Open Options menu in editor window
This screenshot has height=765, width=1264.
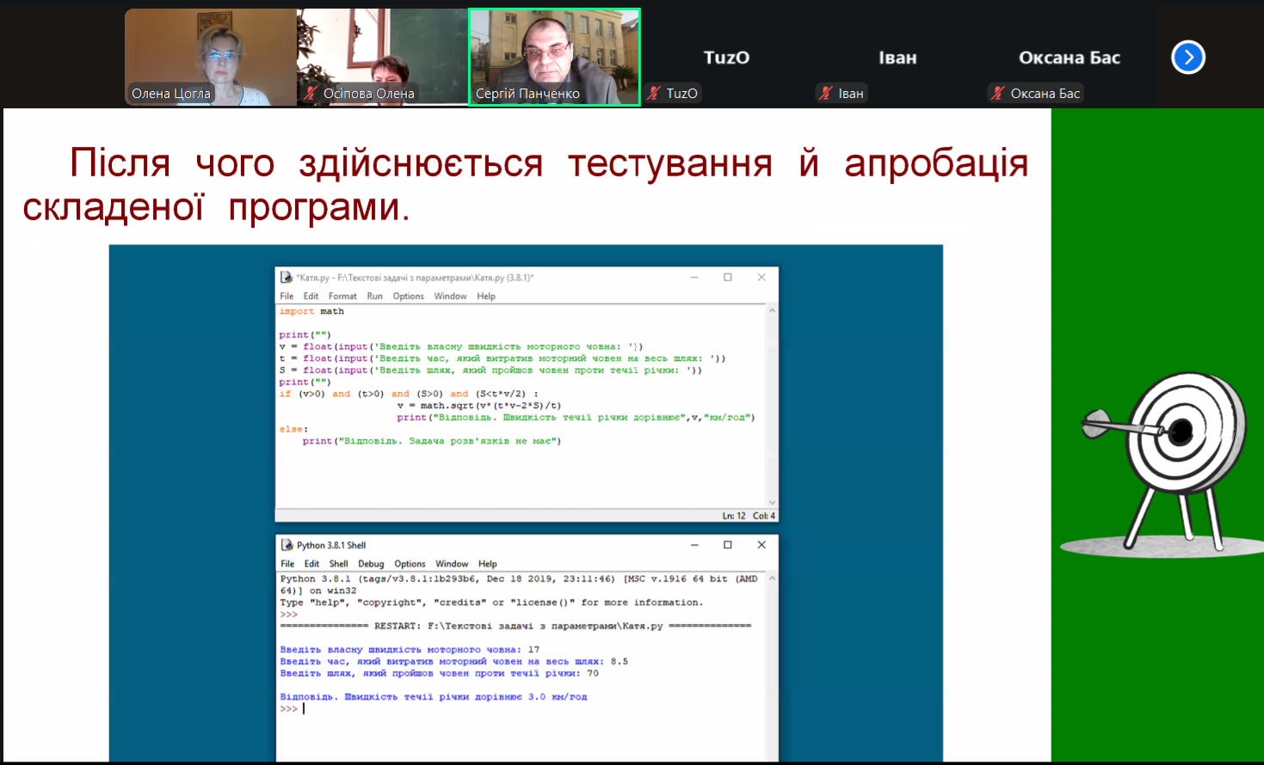408,297
